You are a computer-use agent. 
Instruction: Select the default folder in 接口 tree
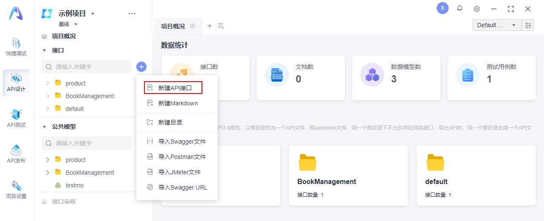(x=75, y=109)
